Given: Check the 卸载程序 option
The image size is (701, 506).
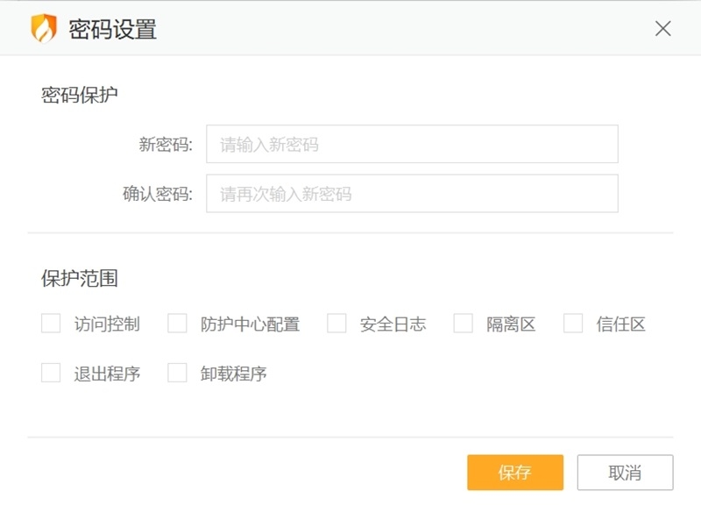Looking at the screenshot, I should coord(176,373).
